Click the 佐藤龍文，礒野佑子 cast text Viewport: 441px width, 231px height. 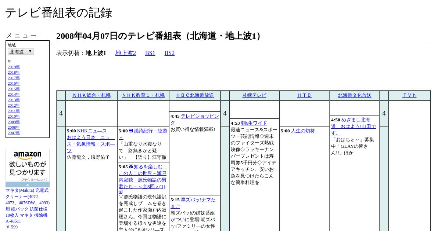coord(88,157)
